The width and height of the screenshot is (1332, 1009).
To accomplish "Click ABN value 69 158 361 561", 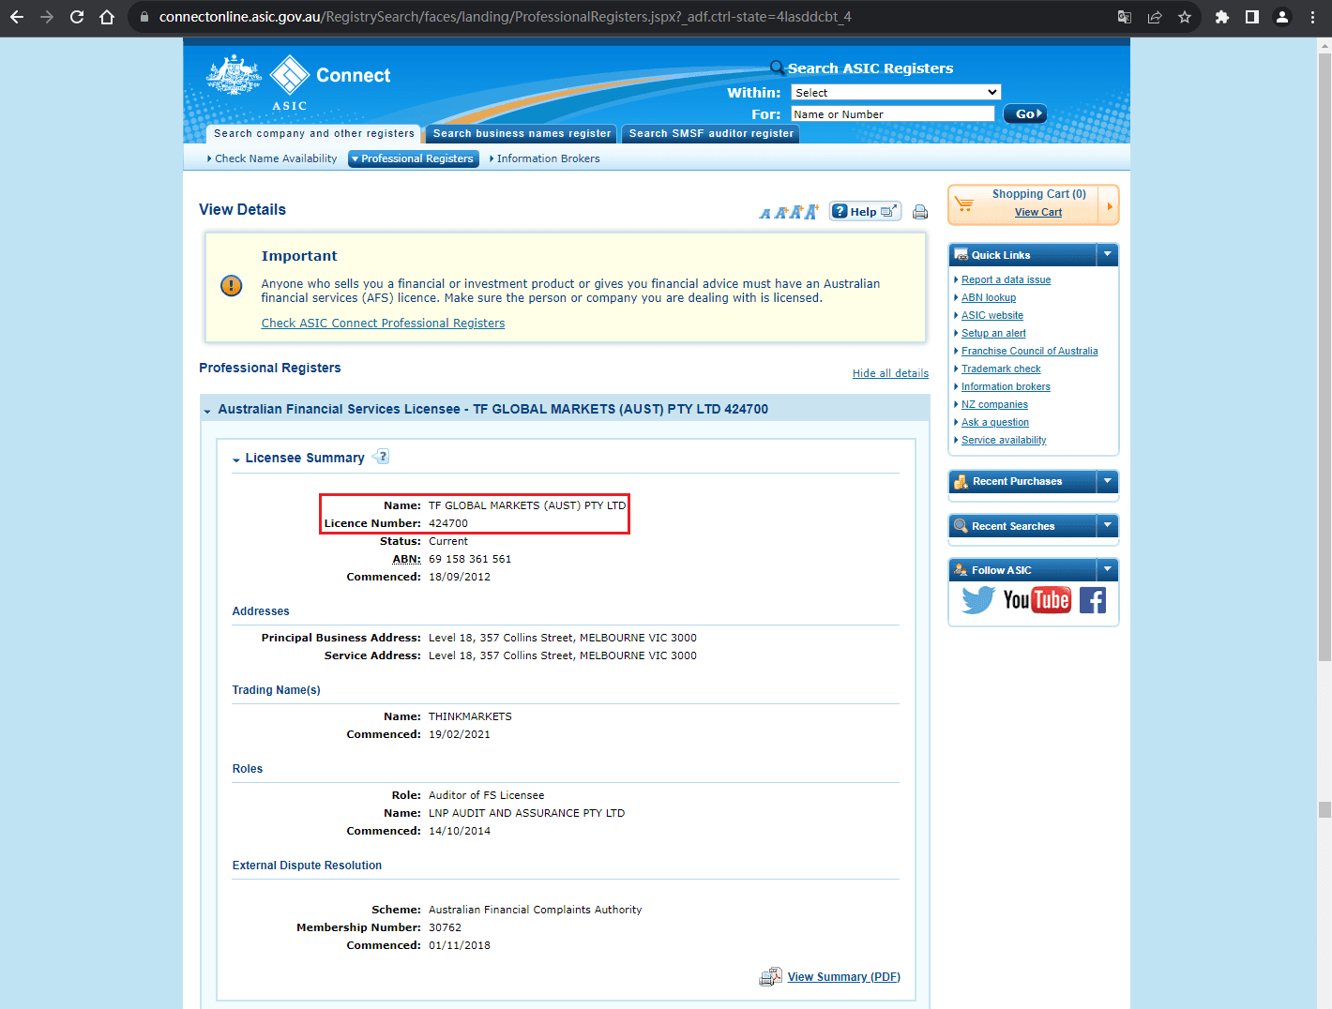I will [470, 559].
